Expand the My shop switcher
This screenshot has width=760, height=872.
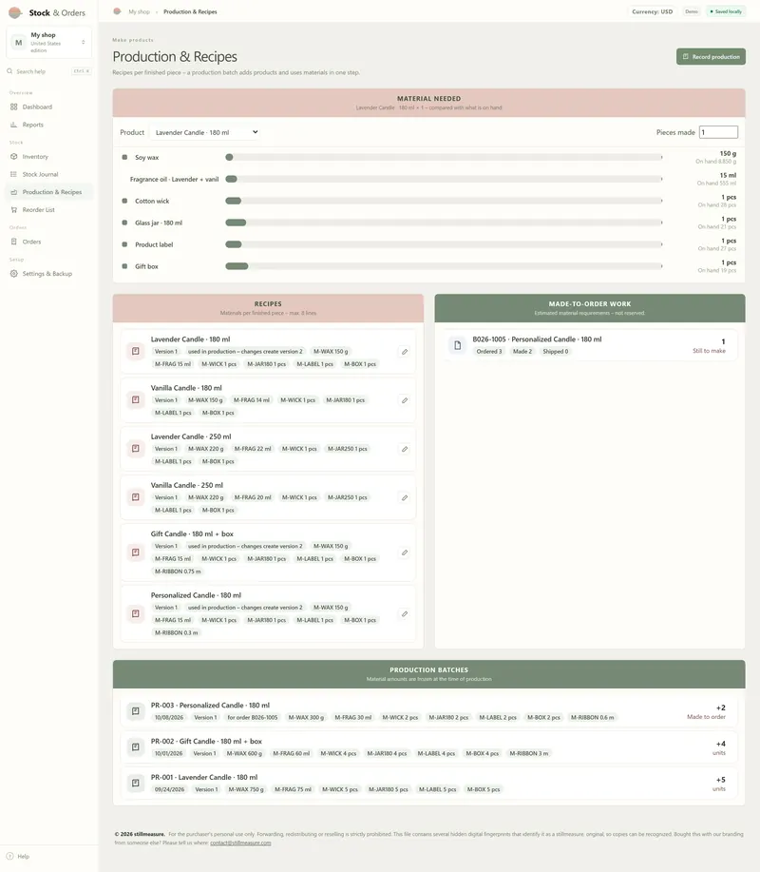48,42
